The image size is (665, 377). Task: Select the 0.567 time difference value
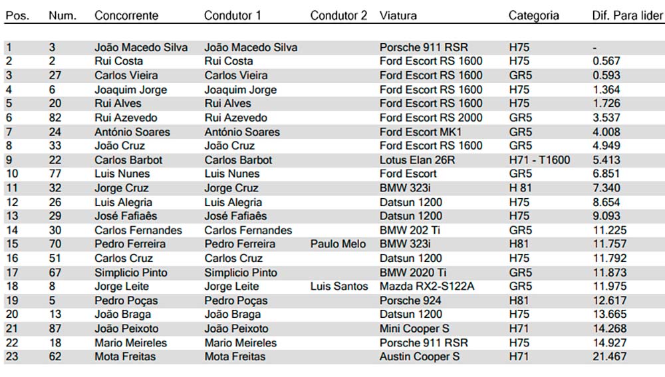[606, 61]
